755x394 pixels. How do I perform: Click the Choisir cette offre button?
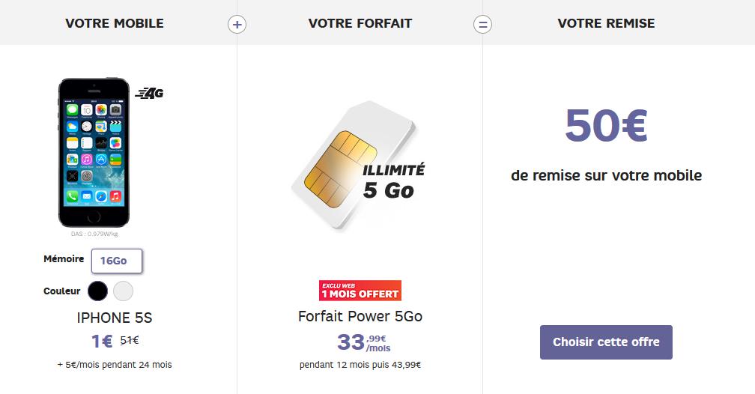click(606, 342)
